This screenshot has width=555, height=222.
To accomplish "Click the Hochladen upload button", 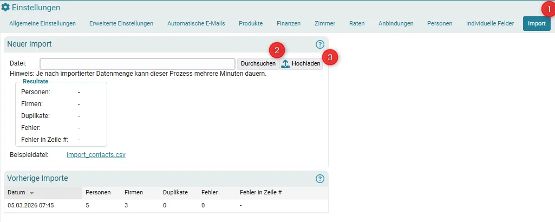I will click(301, 64).
